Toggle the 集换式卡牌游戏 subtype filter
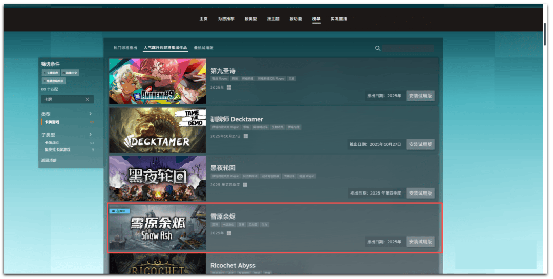This screenshot has width=553, height=279. pos(57,149)
